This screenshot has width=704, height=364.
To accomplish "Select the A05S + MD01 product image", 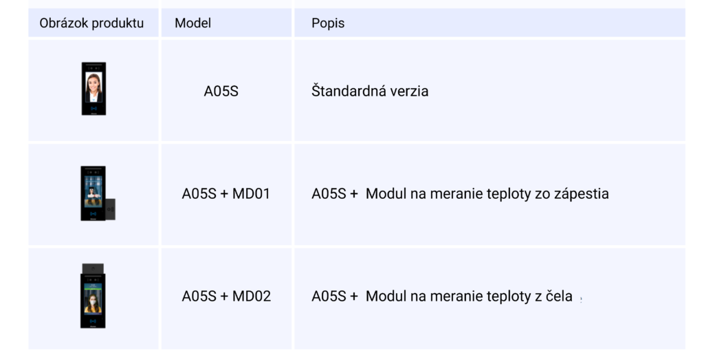I will point(98,193).
